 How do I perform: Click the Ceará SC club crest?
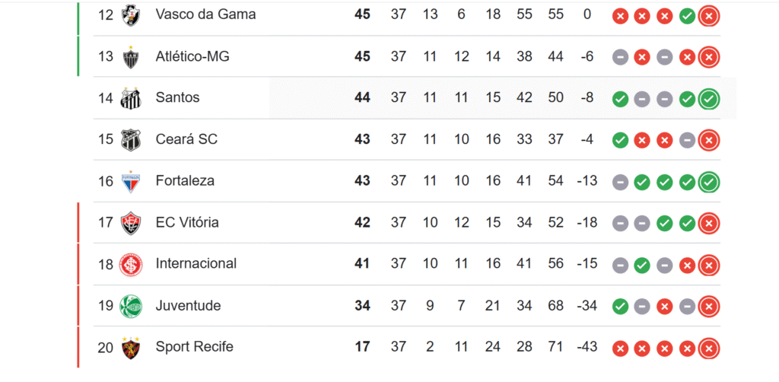(x=131, y=140)
